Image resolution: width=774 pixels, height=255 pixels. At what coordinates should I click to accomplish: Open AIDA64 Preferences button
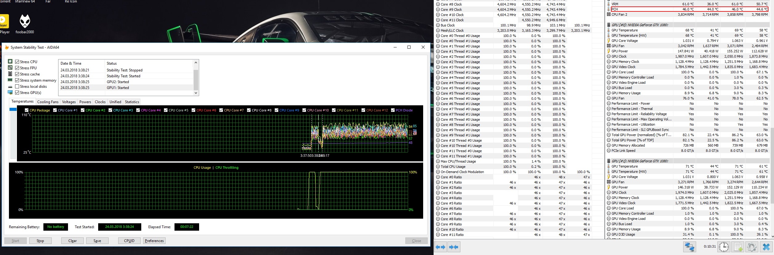154,241
